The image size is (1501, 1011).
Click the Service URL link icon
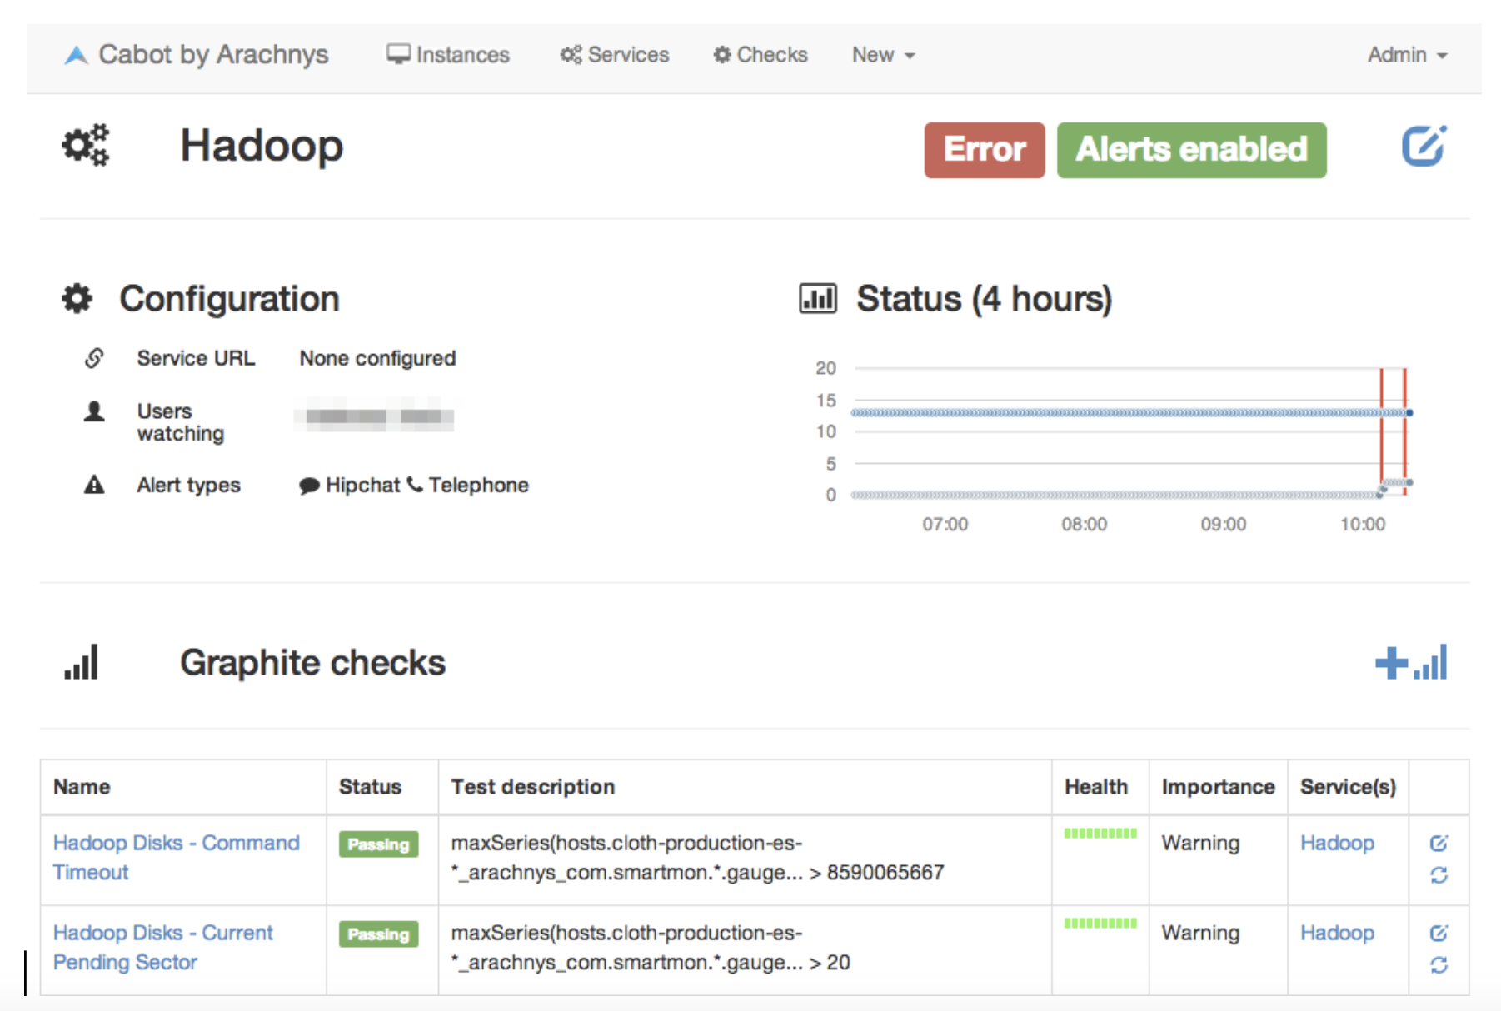[x=94, y=358]
